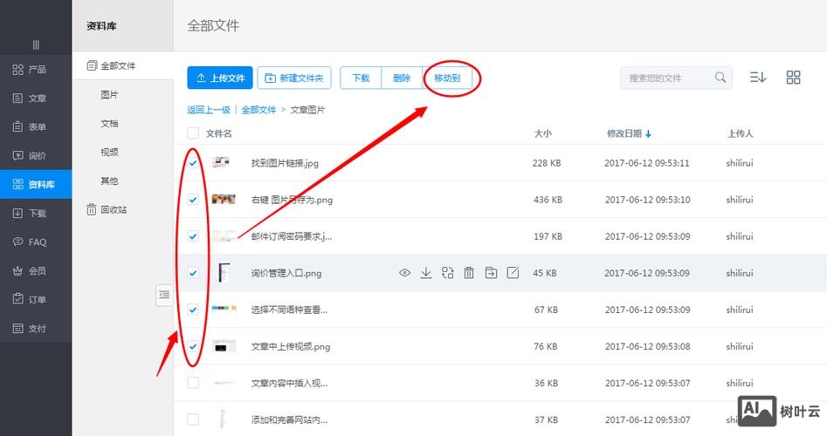
Task: Select the 资料库 sidebar item
Action: (36, 184)
